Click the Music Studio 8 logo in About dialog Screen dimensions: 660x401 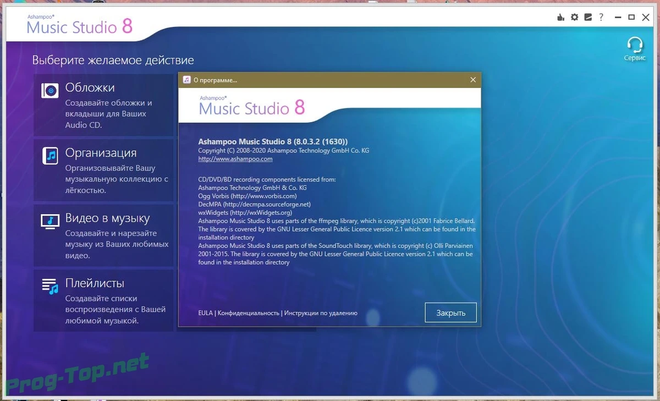coord(252,106)
